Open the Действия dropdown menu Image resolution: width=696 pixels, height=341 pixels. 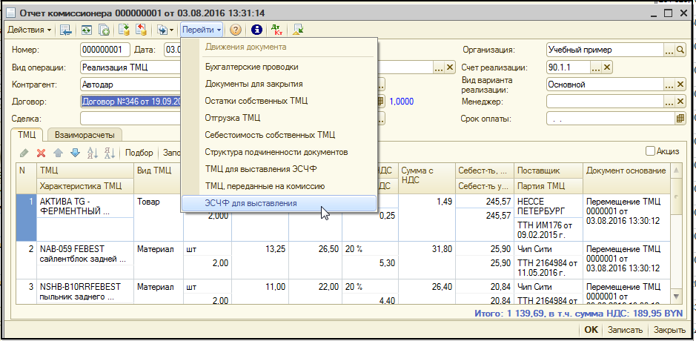click(30, 30)
